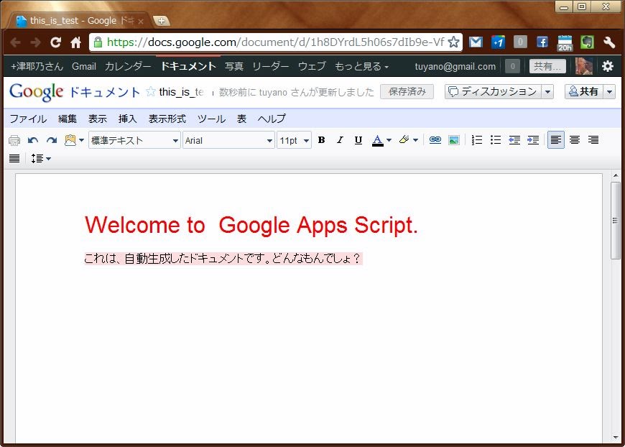Toggle underline formatting
Viewport: 625px width, 447px height.
click(x=358, y=140)
